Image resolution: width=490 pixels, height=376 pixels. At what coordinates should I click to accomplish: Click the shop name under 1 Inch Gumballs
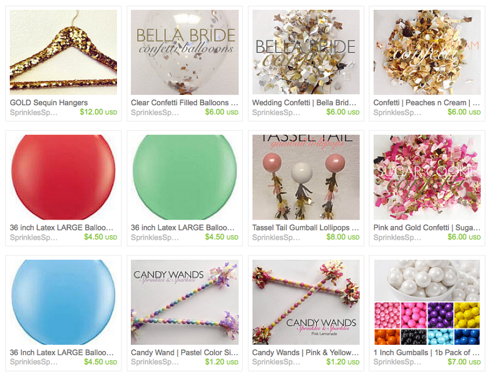(397, 363)
